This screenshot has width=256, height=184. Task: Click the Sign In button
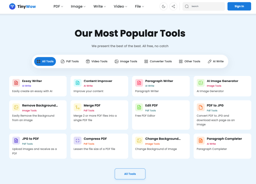(239, 6)
